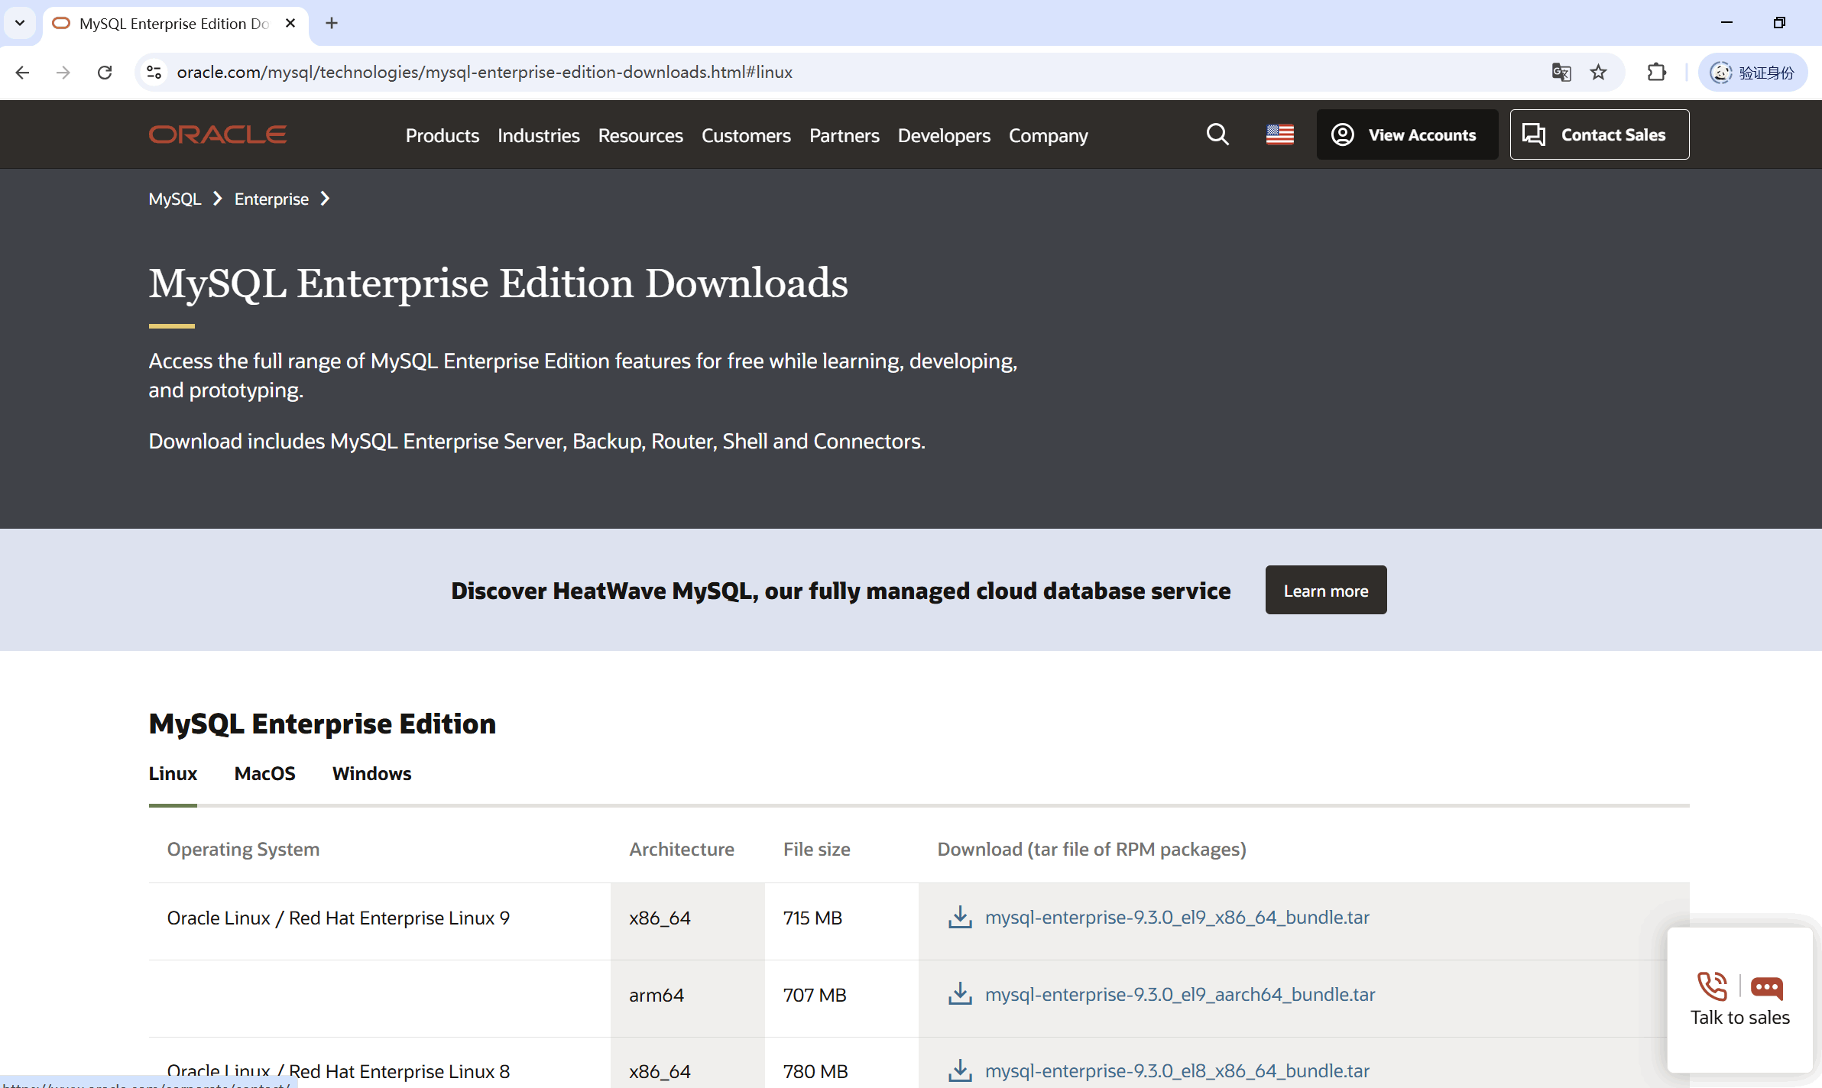
Task: Open the Products navigation menu
Action: pos(442,135)
